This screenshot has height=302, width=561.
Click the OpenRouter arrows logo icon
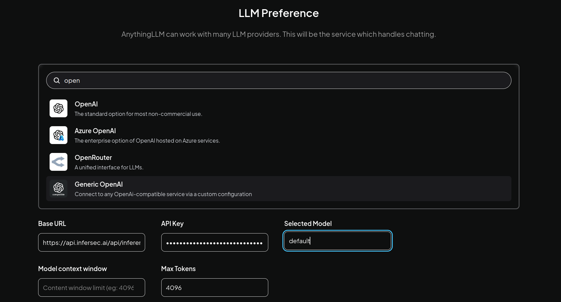coord(58,162)
